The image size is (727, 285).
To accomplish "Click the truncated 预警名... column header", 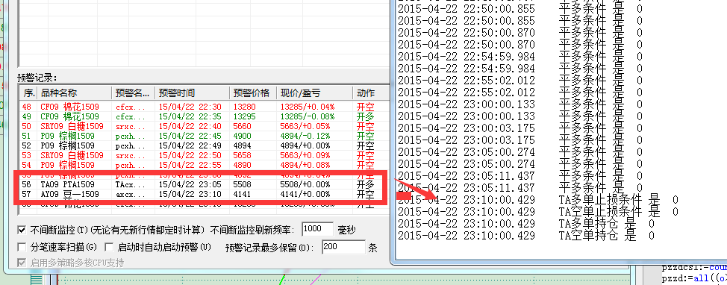I will click(x=133, y=93).
